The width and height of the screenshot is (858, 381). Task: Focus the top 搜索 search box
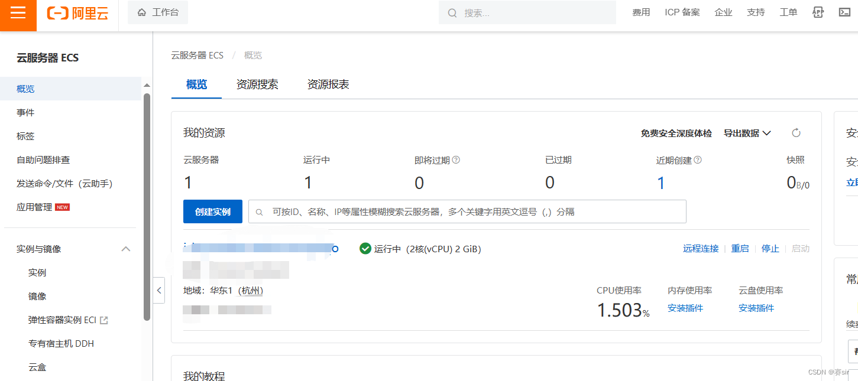[527, 12]
